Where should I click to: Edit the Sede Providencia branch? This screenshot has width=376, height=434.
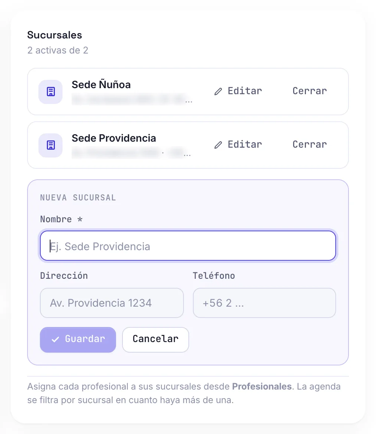pos(238,145)
